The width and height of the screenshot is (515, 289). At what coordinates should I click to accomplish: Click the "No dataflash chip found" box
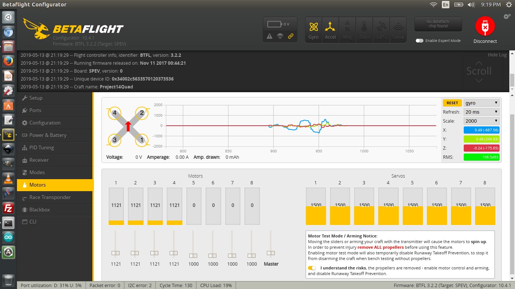438,24
